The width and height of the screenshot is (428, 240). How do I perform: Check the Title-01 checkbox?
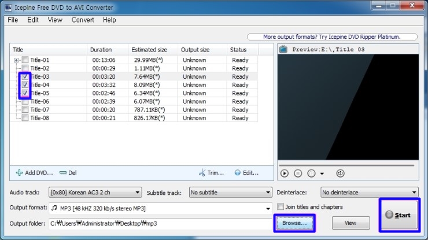pyautogui.click(x=25, y=60)
